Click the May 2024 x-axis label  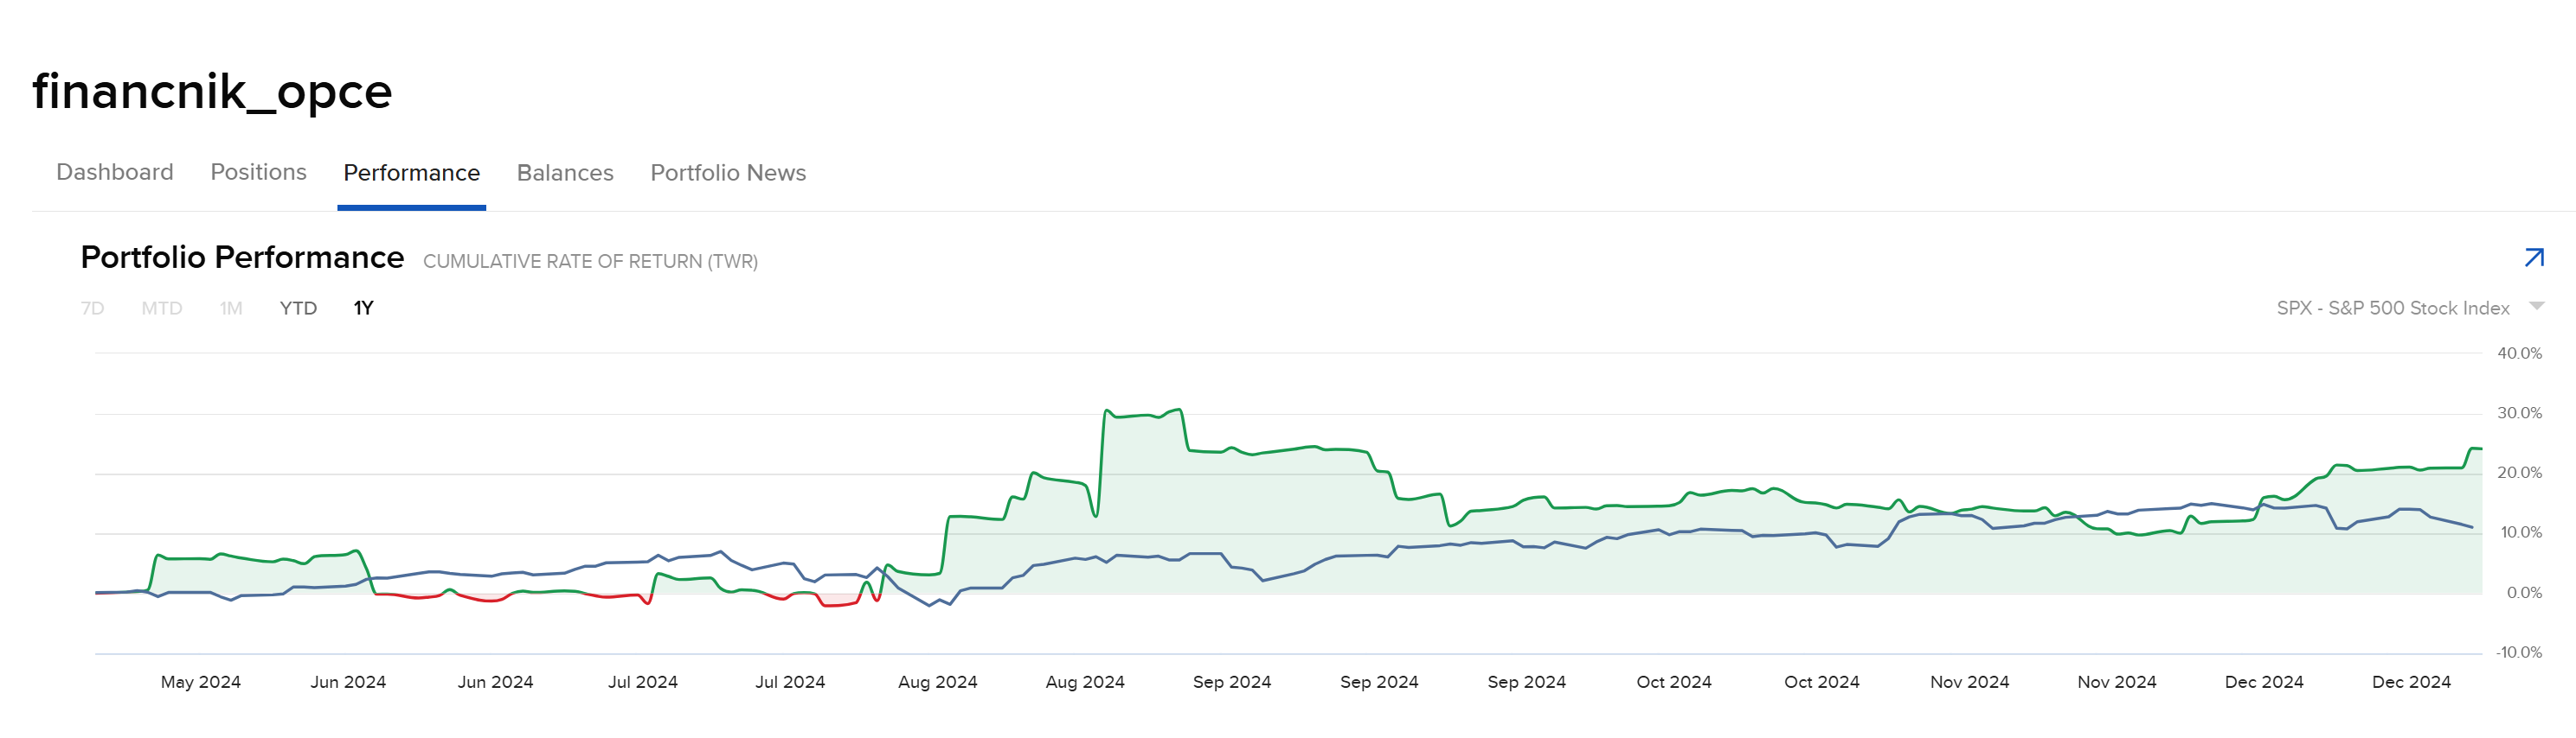point(200,682)
